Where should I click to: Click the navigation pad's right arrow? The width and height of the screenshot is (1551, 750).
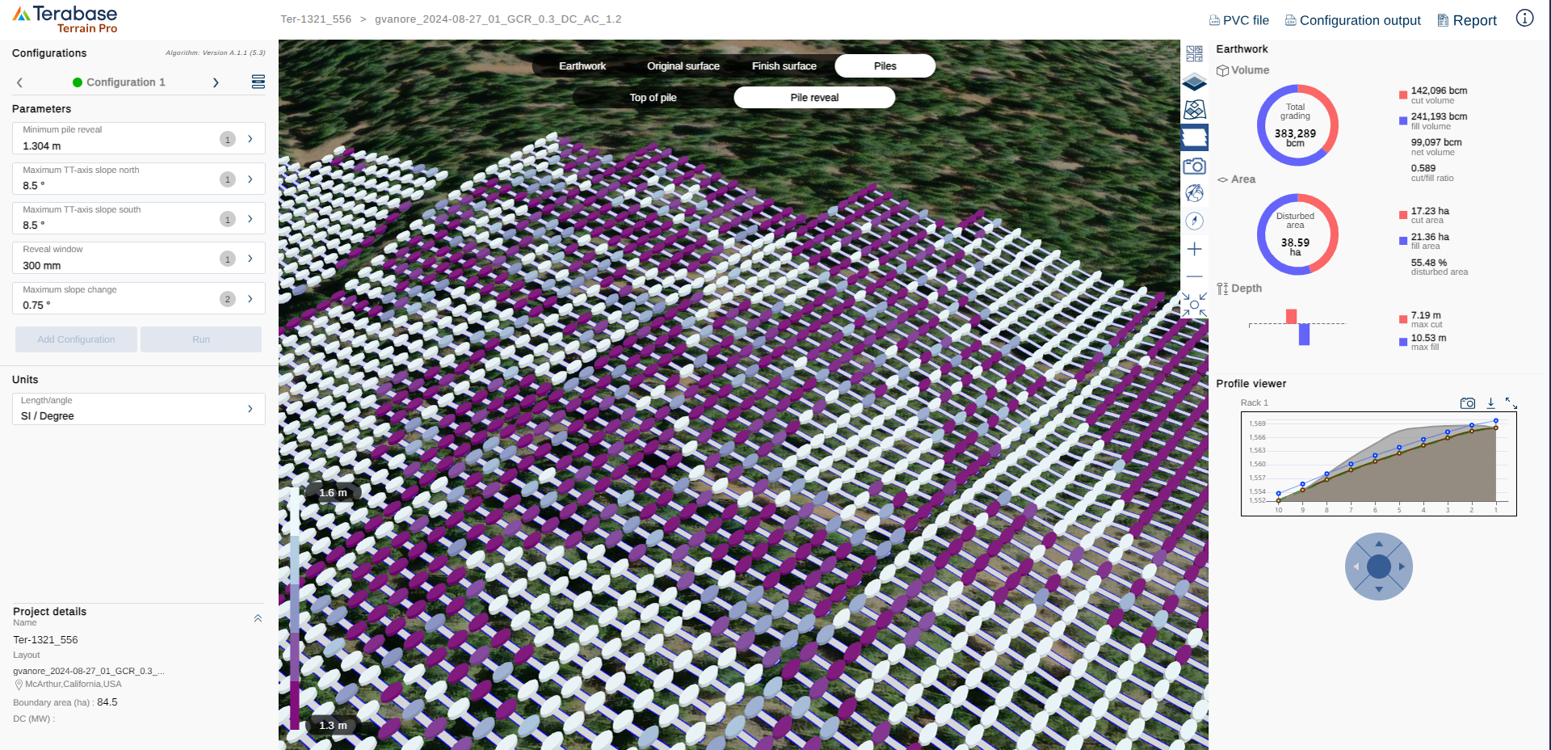(x=1402, y=567)
